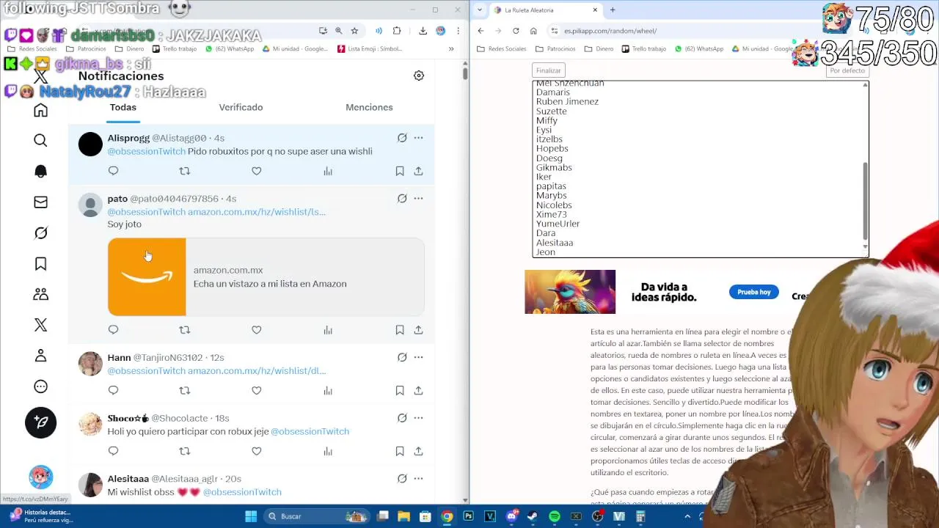
Task: Open X Home from the sidebar
Action: pyautogui.click(x=40, y=110)
